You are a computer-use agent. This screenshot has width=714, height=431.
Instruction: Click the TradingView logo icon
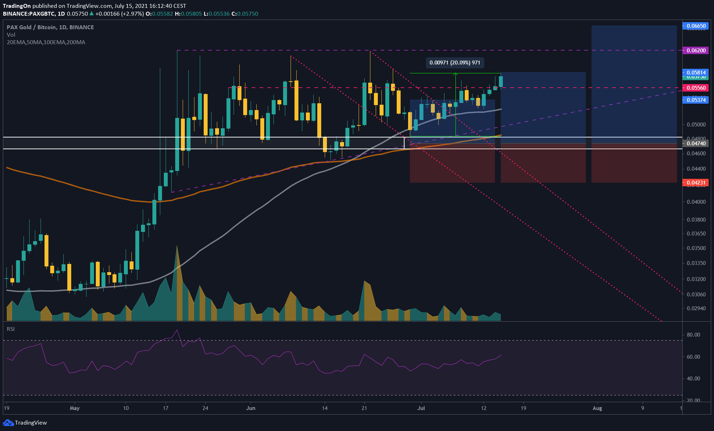[8, 423]
